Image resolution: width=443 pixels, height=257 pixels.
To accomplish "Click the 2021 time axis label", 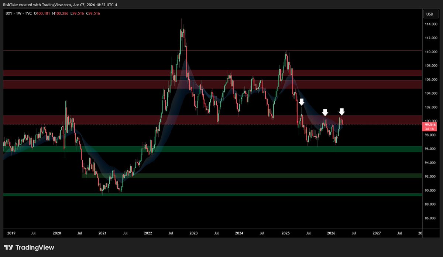I will (x=102, y=233).
